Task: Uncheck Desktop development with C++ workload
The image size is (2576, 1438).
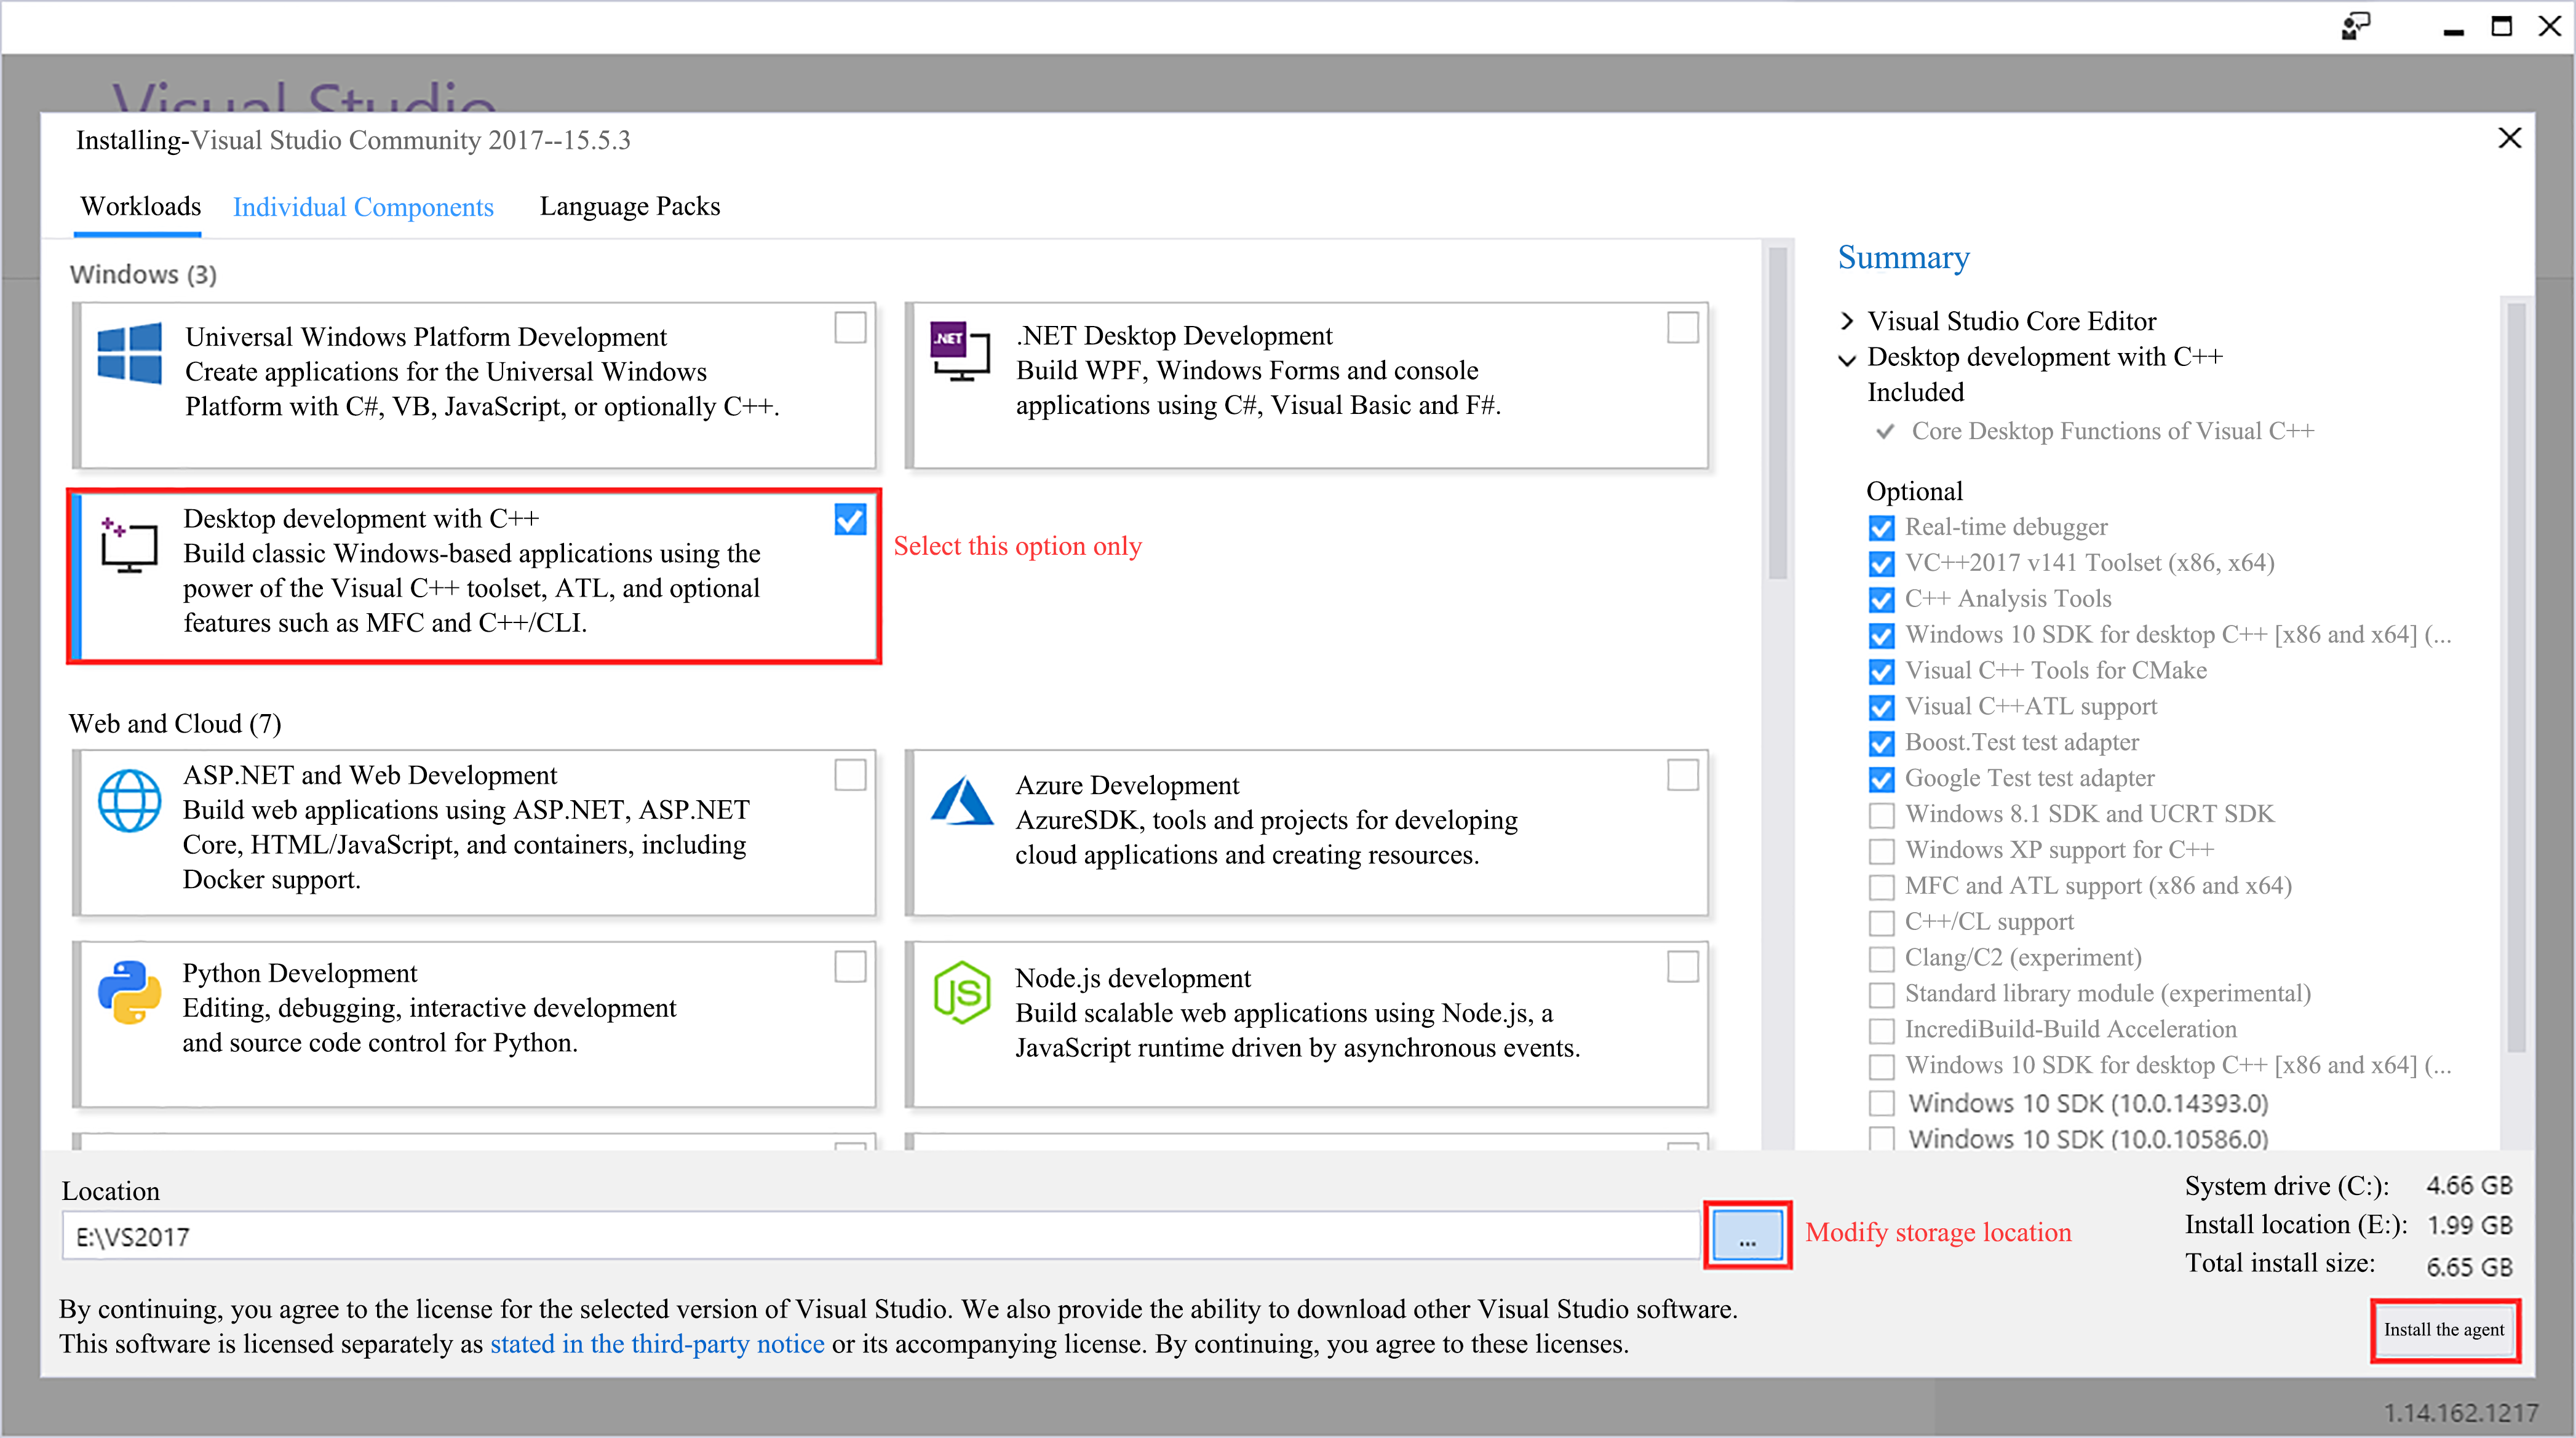Action: tap(850, 520)
